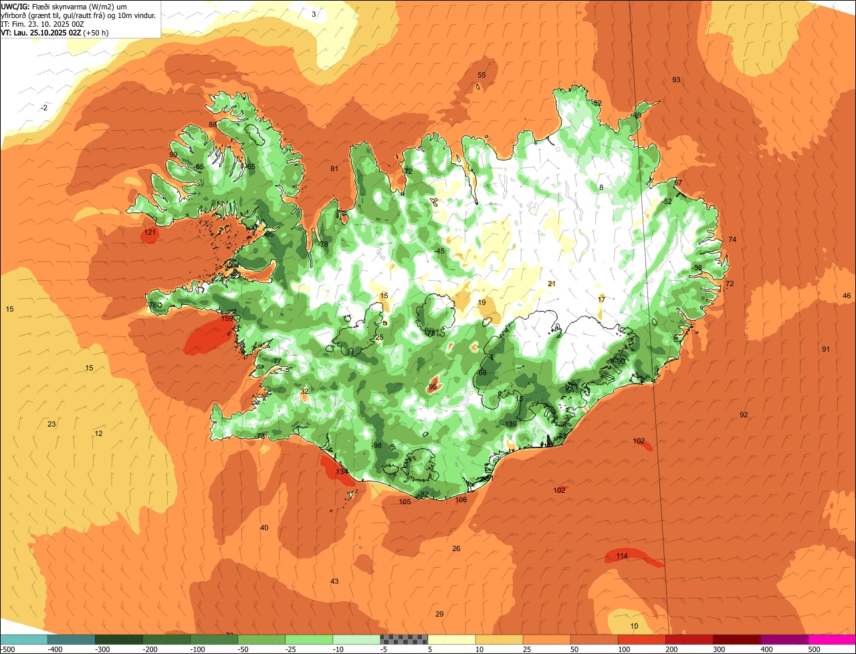
Task: Click the light green -25 to -10 swatch
Action: tap(309, 639)
